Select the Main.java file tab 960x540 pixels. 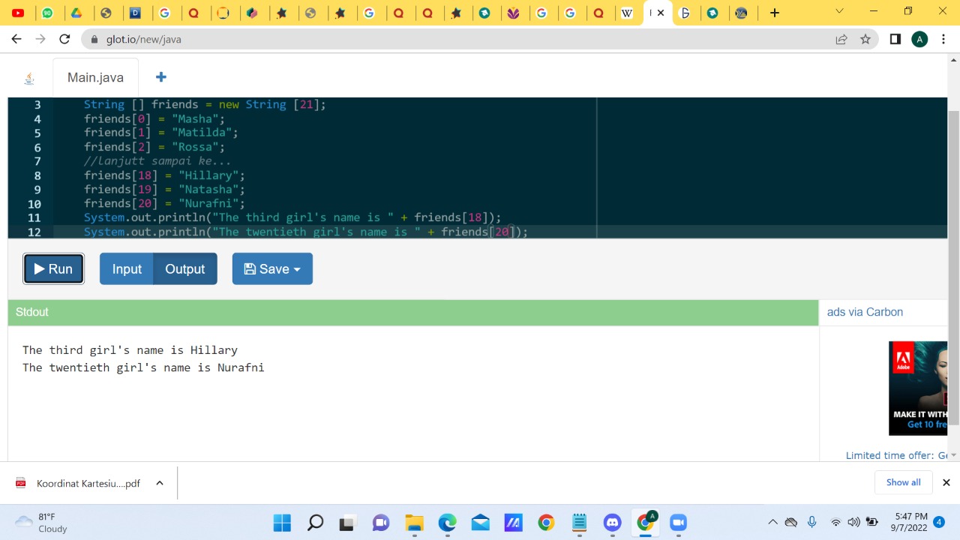tap(95, 77)
